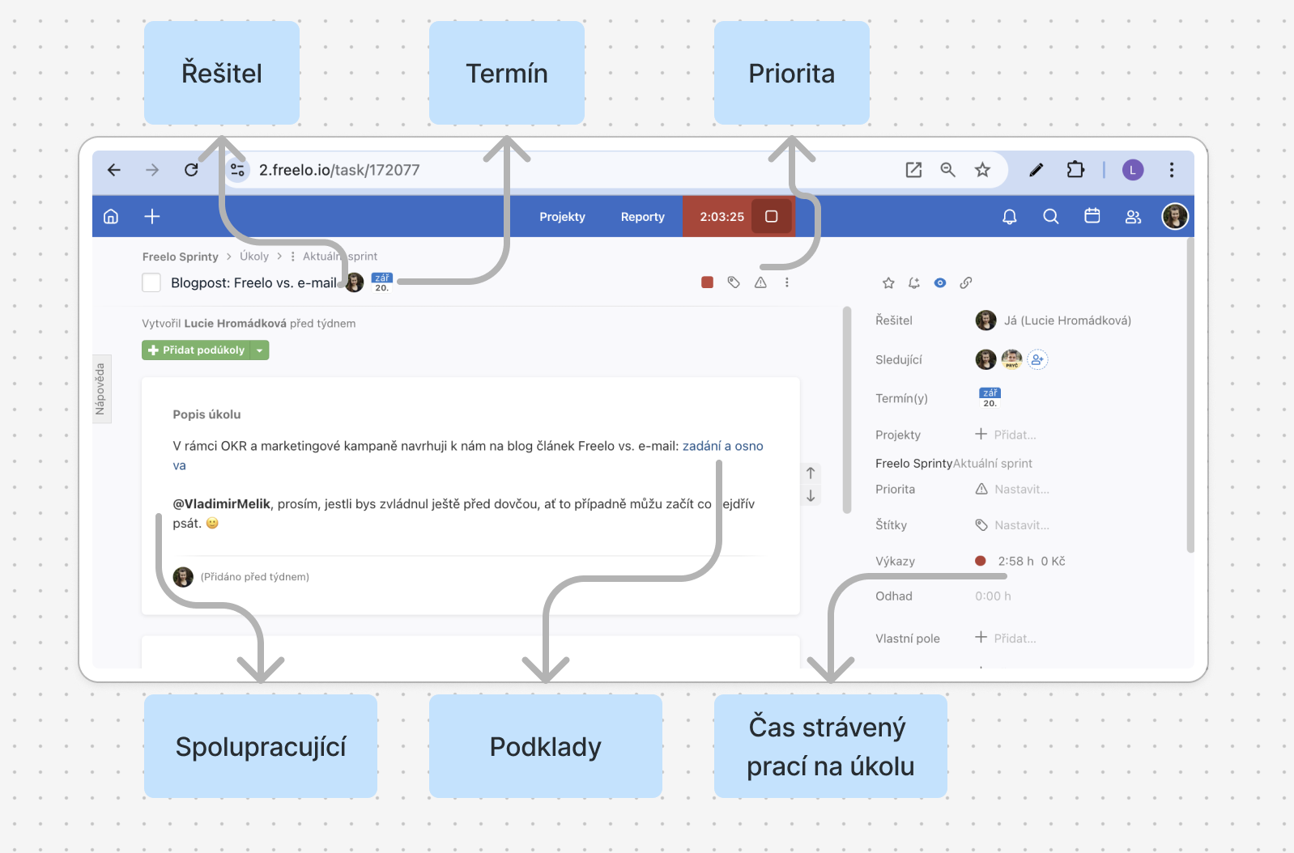This screenshot has width=1294, height=853.
Task: Open the users icon in Freelo header
Action: [x=1134, y=216]
